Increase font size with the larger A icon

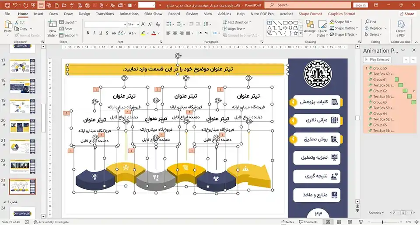point(143,24)
